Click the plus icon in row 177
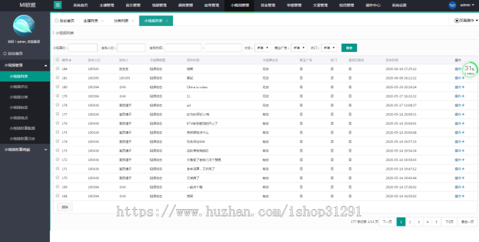This screenshot has height=242, width=479. (x=463, y=114)
